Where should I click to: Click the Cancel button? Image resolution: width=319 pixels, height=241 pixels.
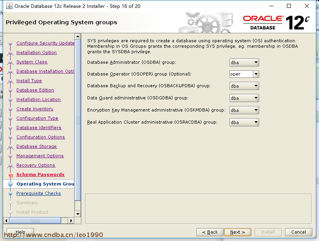click(x=298, y=232)
